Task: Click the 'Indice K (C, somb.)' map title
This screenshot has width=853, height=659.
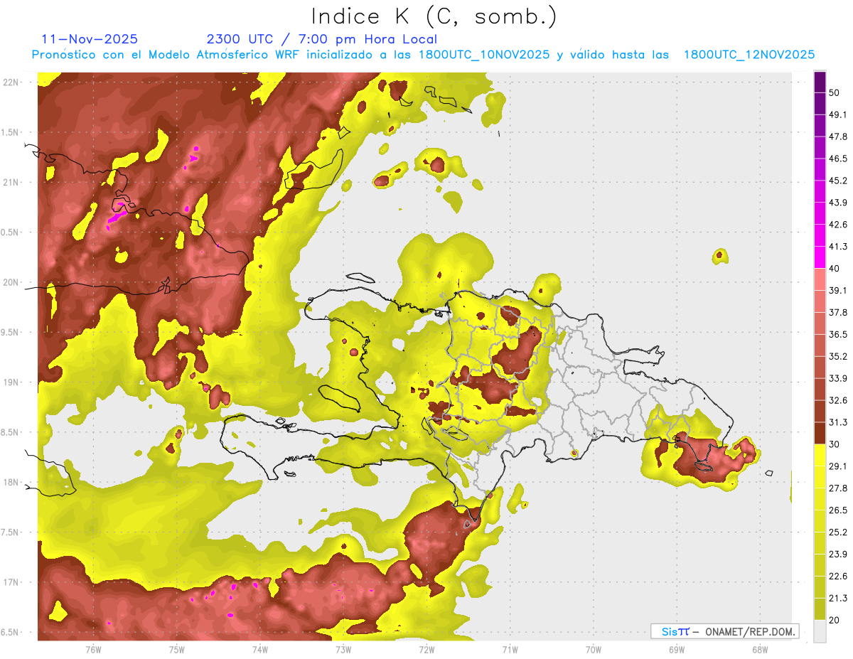Action: coord(434,16)
